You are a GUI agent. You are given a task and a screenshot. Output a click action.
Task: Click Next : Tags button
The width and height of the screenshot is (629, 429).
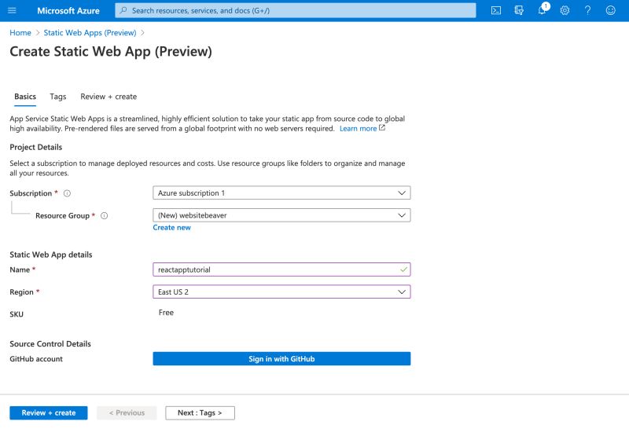[x=200, y=413]
